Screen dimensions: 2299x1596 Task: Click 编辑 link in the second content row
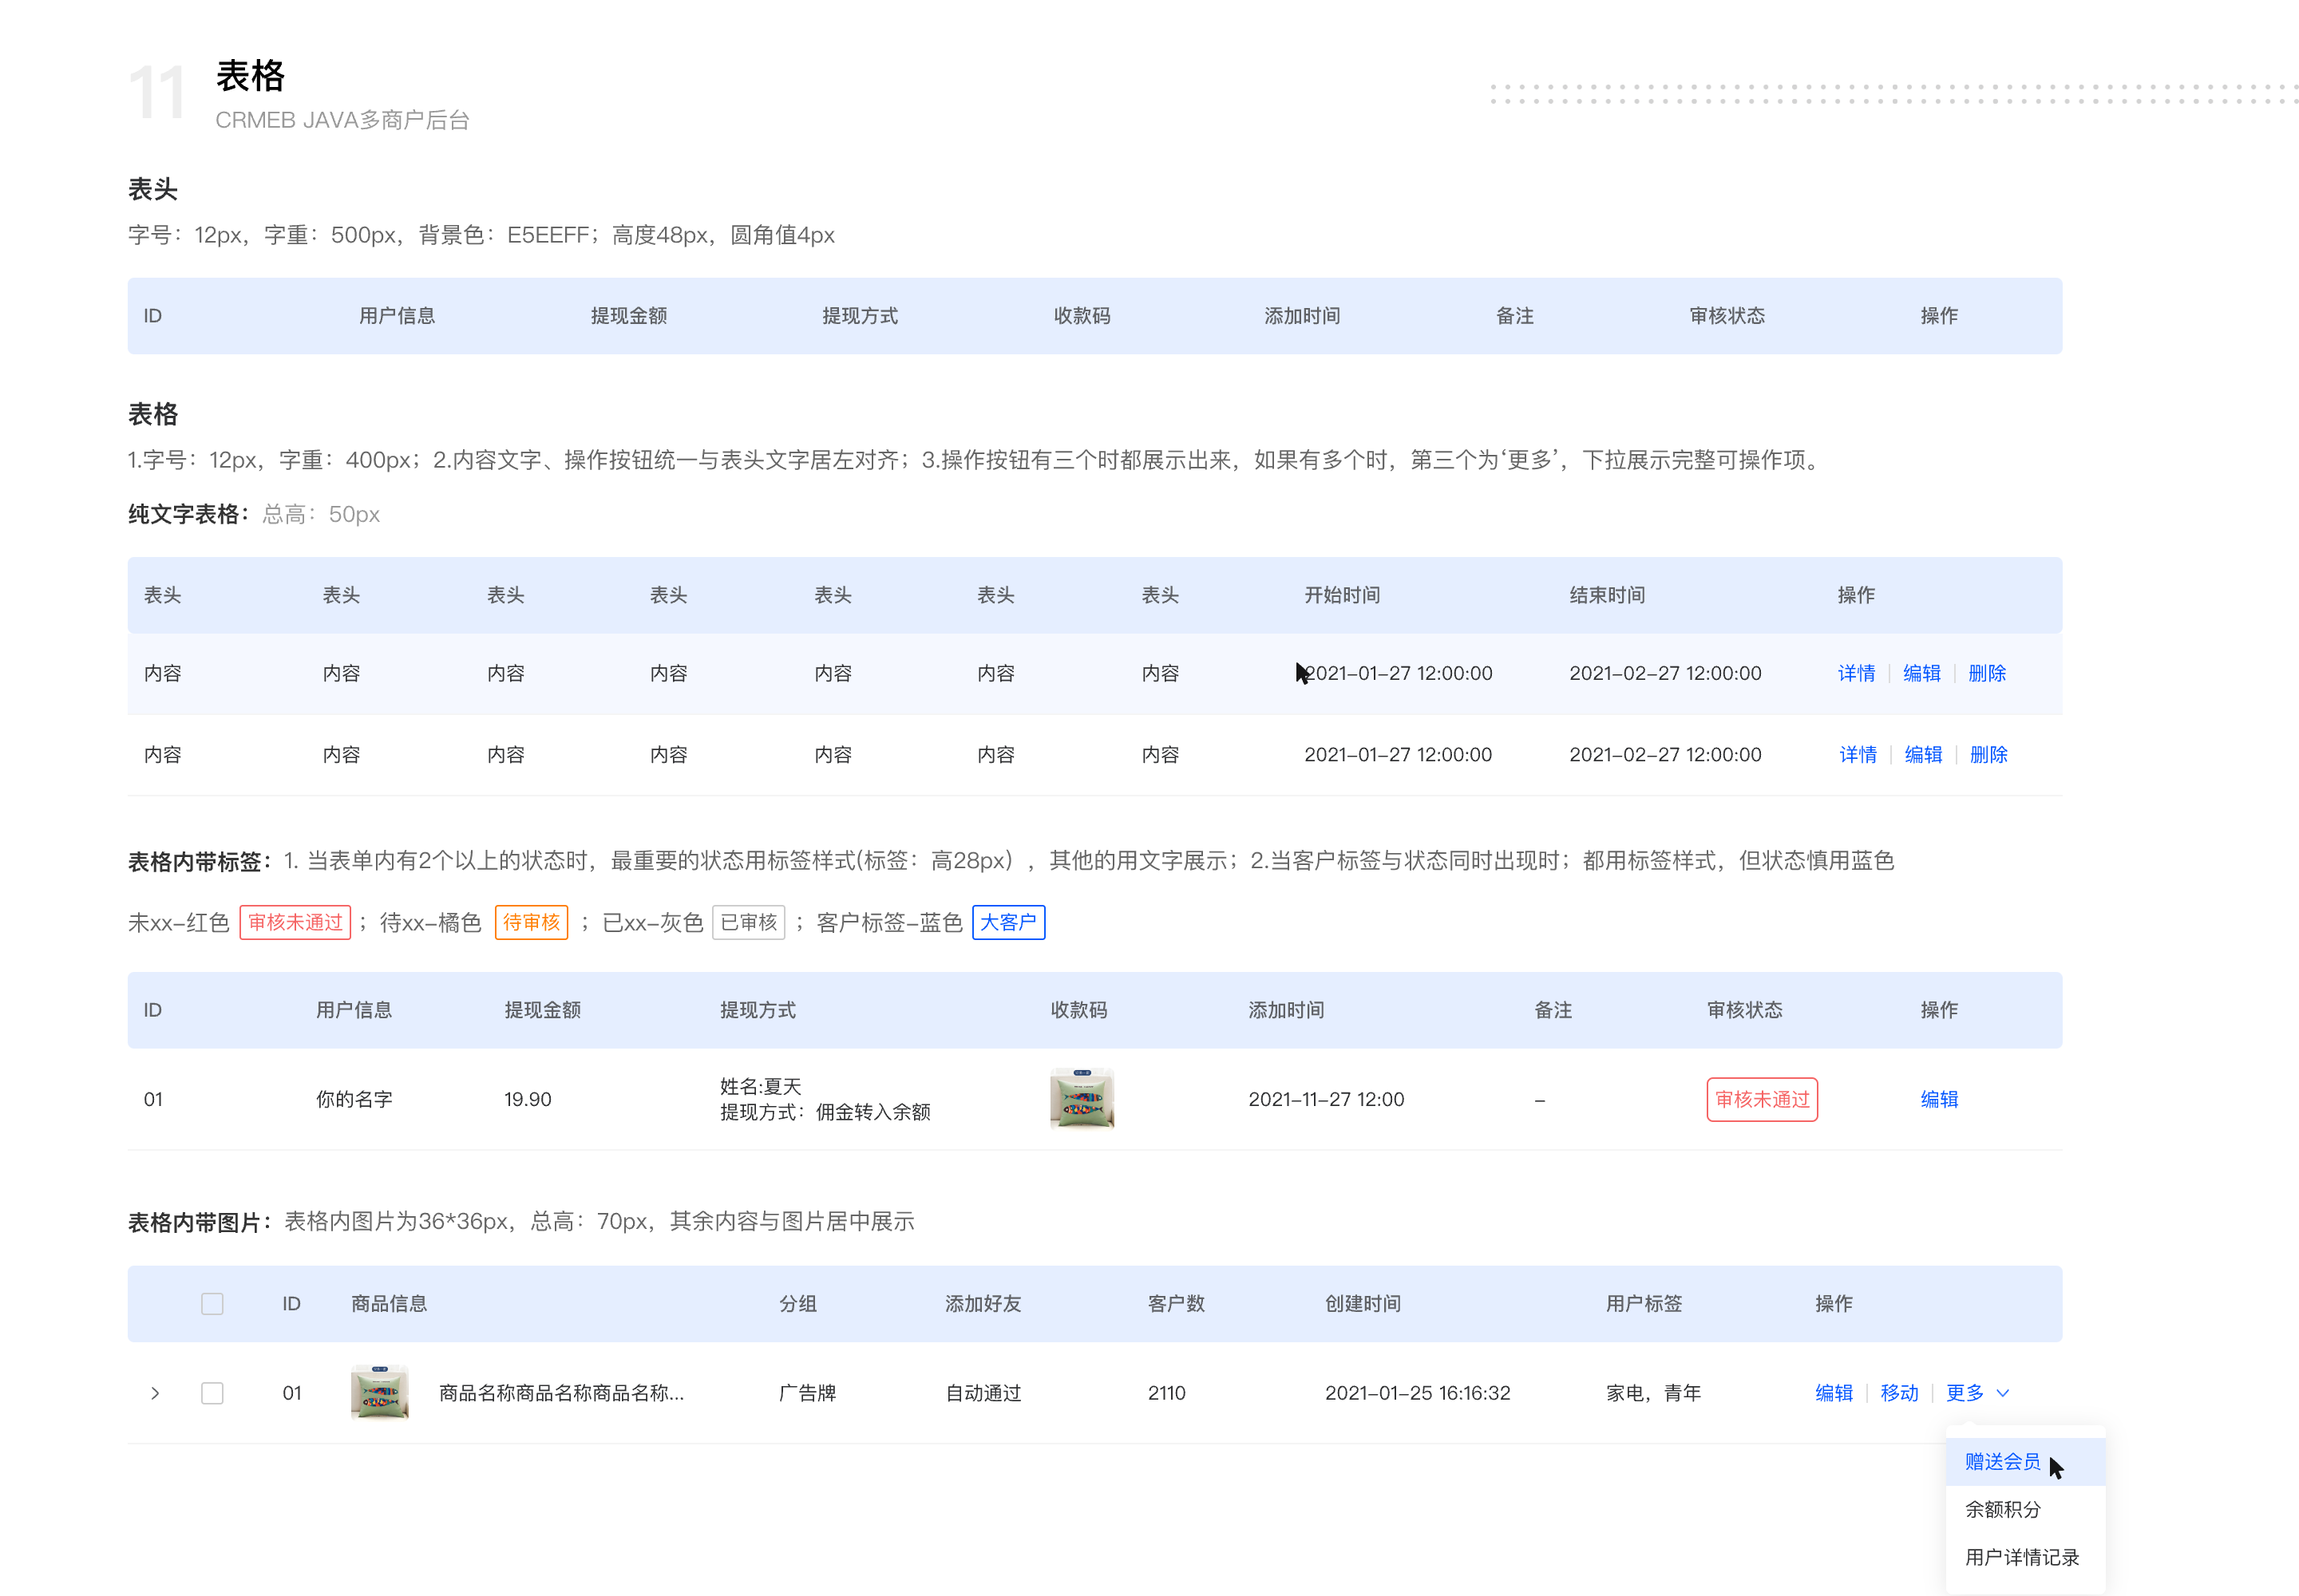pos(1923,755)
